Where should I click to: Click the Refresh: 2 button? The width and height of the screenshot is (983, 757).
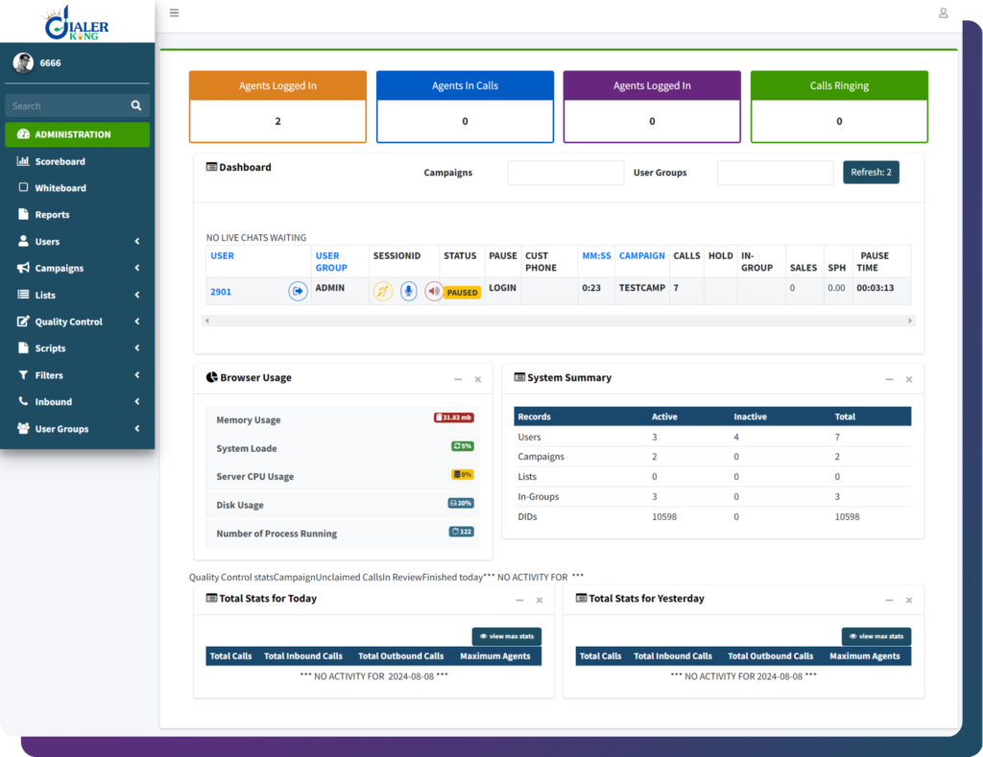click(x=871, y=173)
